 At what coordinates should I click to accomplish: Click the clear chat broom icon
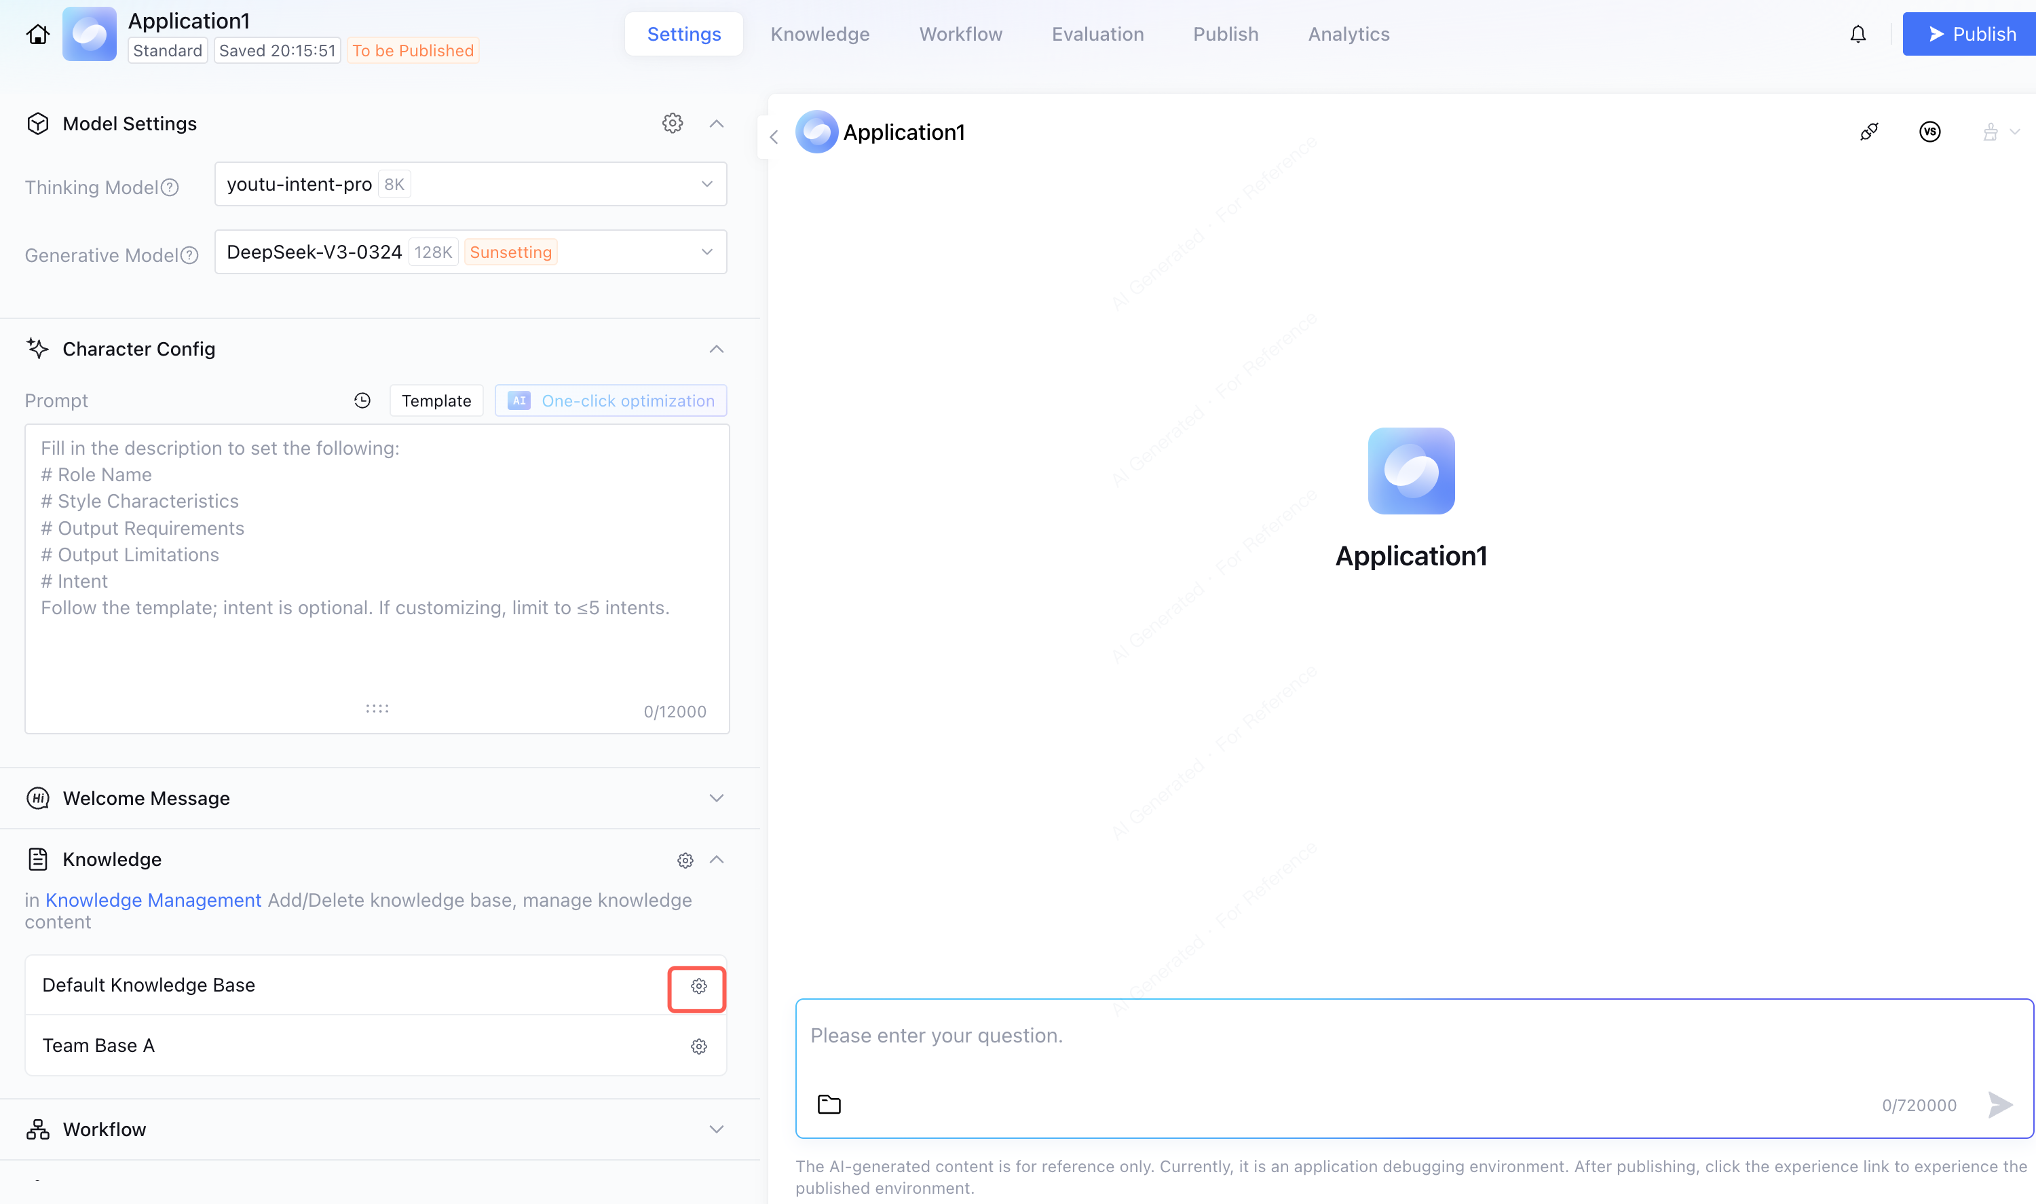[x=1990, y=132]
